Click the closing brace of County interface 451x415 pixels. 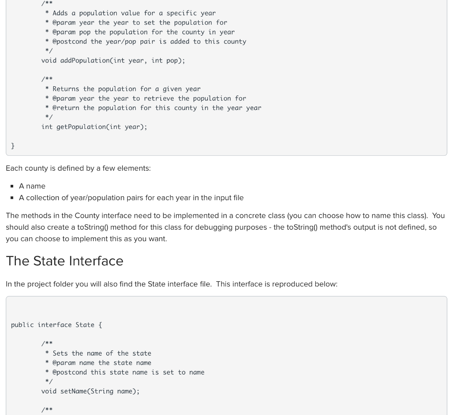coord(13,146)
